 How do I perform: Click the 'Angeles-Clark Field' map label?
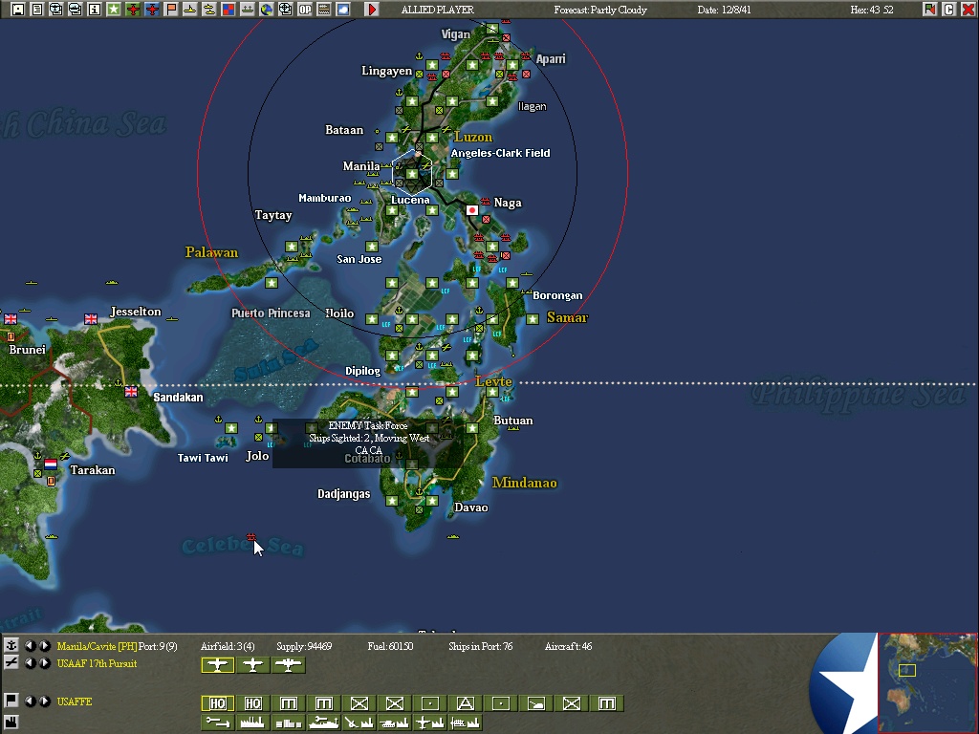500,153
